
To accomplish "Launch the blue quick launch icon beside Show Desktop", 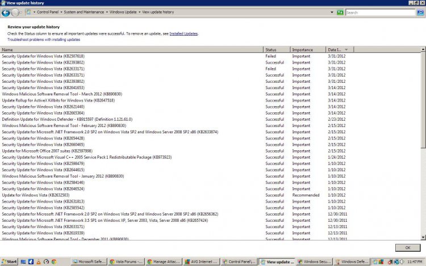I will point(31,261).
